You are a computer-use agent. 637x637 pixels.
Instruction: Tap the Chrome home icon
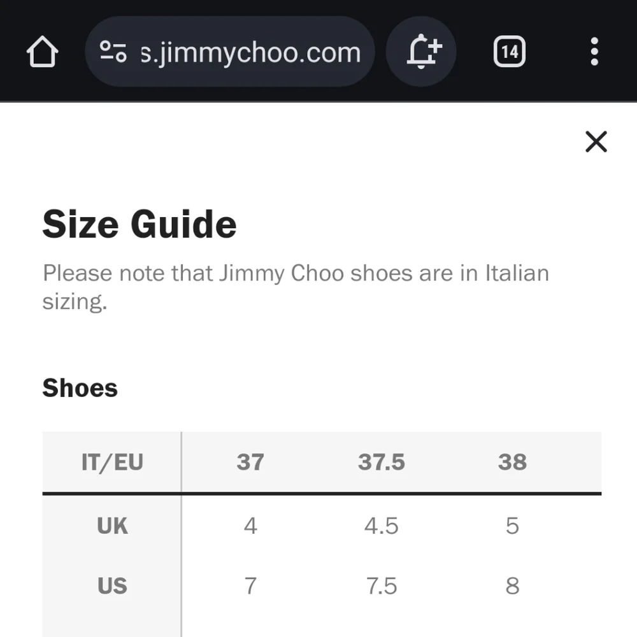point(41,51)
